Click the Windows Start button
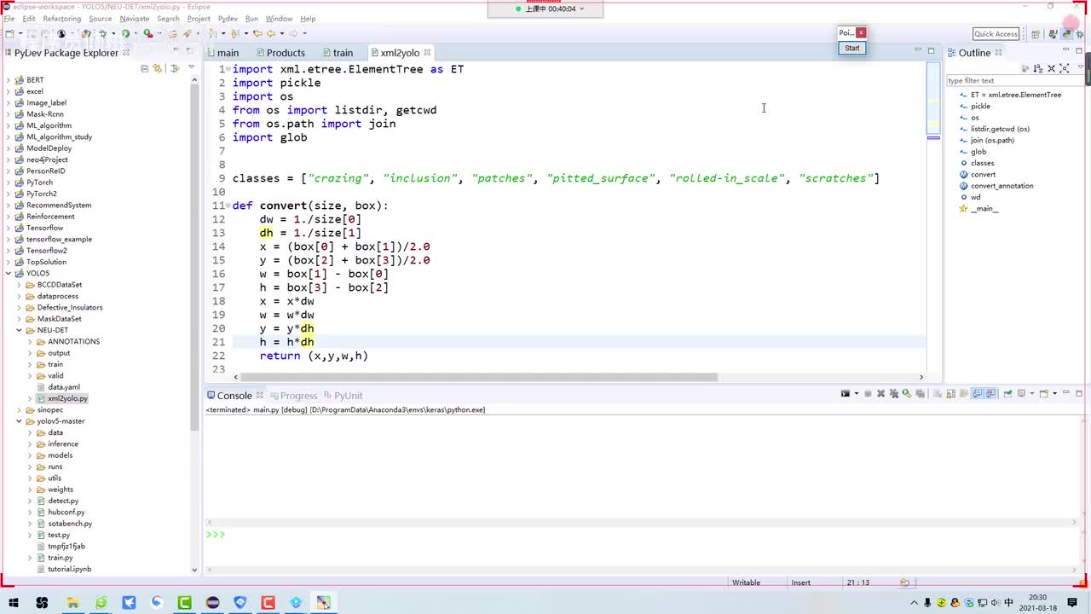 [x=14, y=603]
